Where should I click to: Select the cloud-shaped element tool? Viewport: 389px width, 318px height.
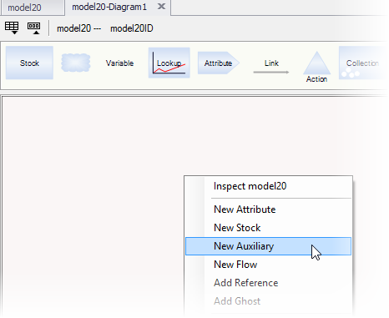(76, 63)
